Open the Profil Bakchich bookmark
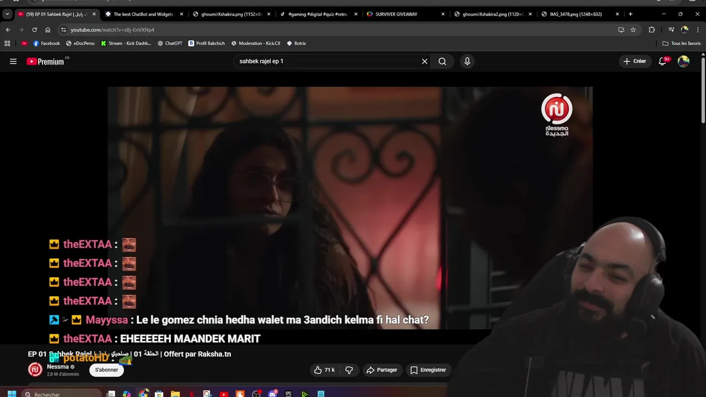The height and width of the screenshot is (397, 706). pyautogui.click(x=206, y=43)
